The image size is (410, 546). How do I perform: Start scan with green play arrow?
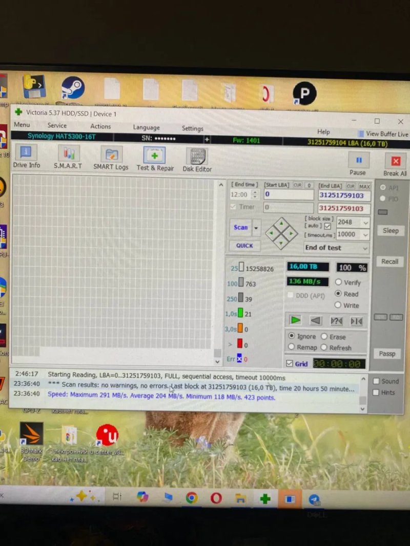[x=295, y=320]
